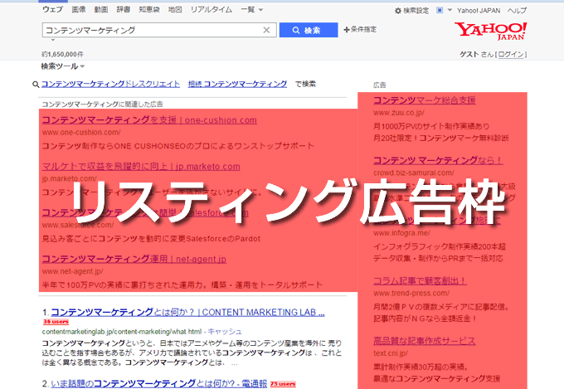
Task: Open 検索設定 gear settings
Action: click(412, 11)
